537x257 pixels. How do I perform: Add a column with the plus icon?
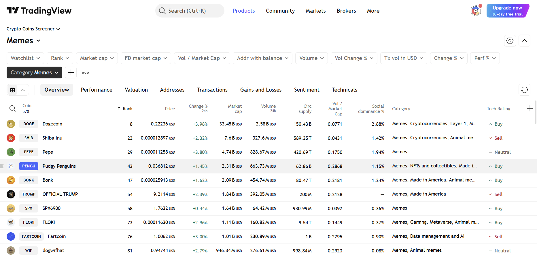(530, 109)
